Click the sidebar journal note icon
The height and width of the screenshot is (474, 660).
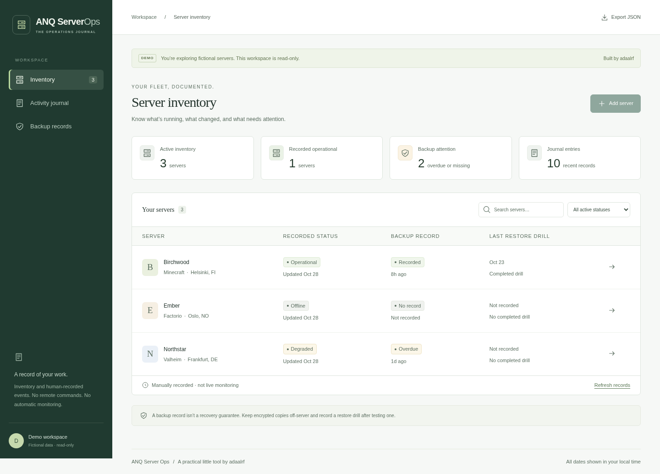point(19,357)
